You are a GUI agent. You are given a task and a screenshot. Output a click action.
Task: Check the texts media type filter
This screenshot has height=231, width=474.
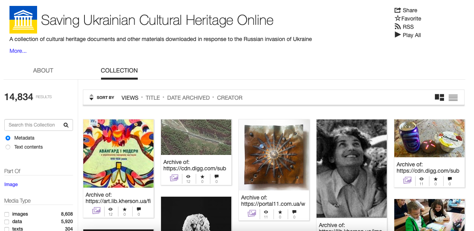coord(7,229)
